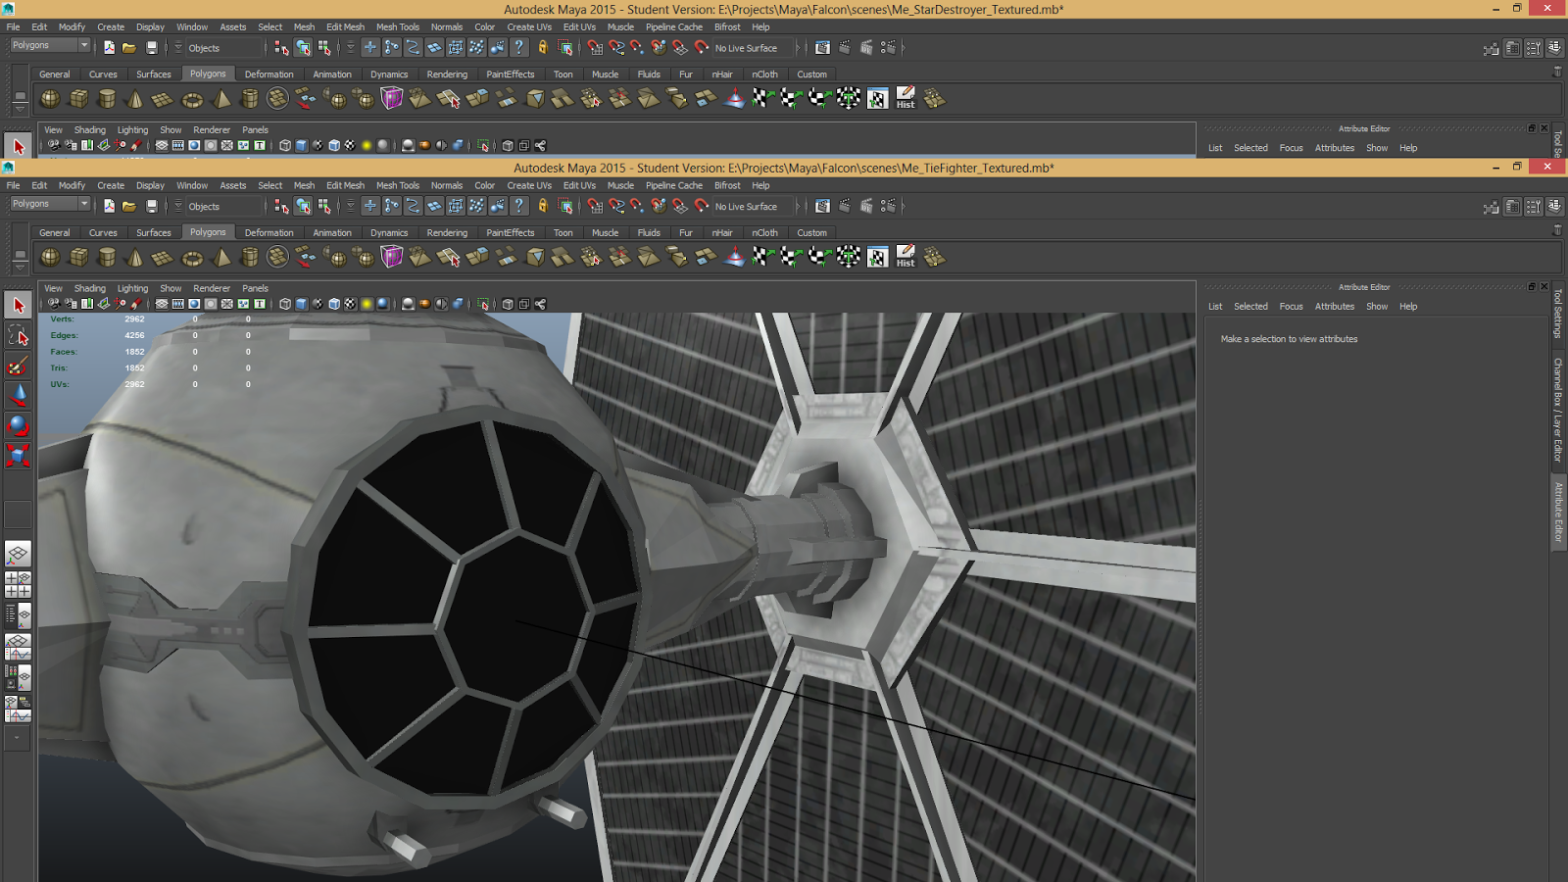
Task: Click the Verts count value 2962 in viewport HUD
Action: point(134,319)
